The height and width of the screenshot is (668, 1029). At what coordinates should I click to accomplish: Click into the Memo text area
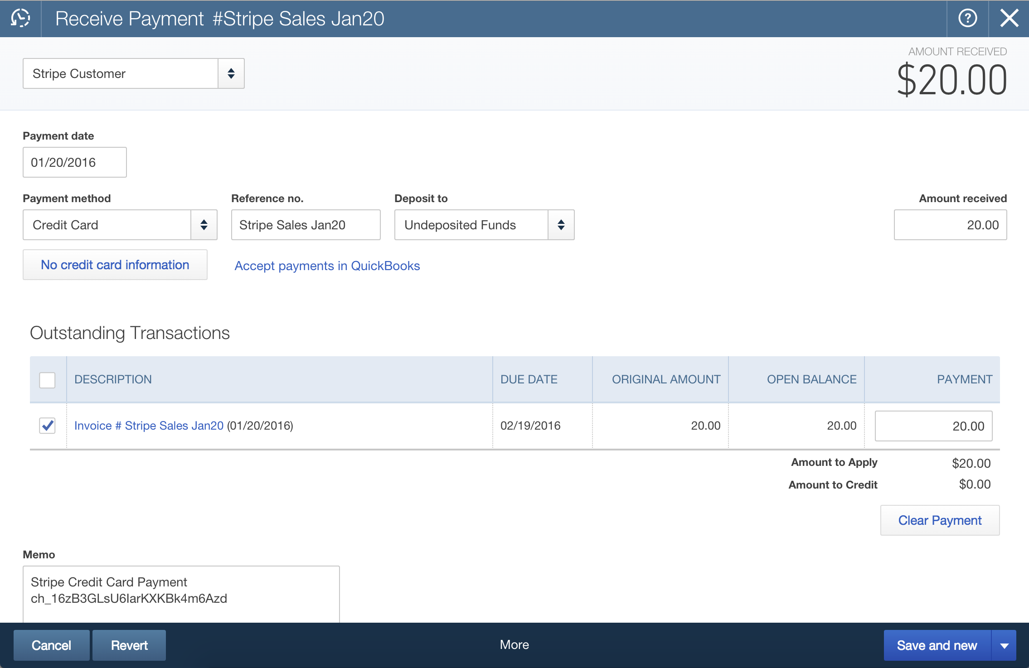tap(181, 594)
